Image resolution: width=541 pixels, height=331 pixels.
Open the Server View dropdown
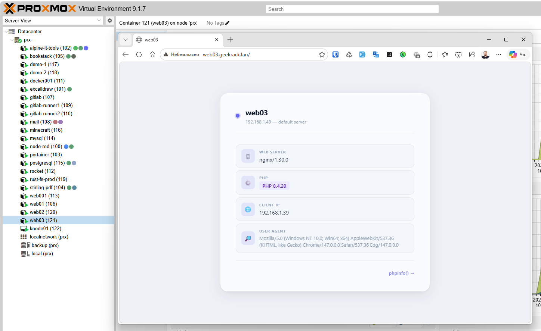[x=53, y=21]
